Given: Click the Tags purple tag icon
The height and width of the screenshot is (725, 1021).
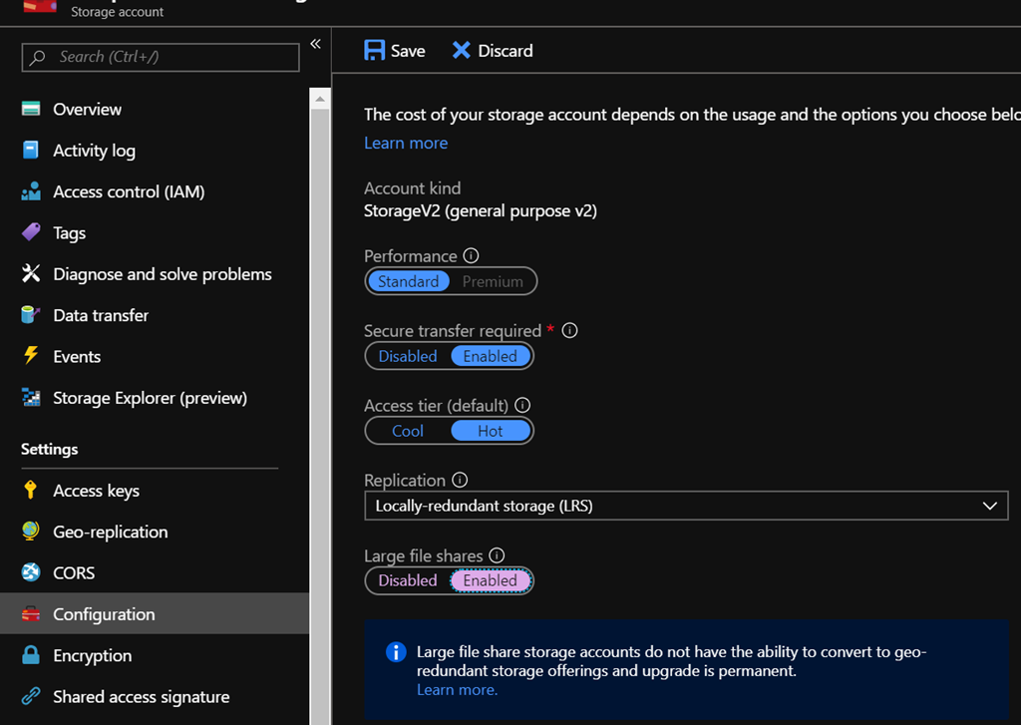Looking at the screenshot, I should (31, 232).
